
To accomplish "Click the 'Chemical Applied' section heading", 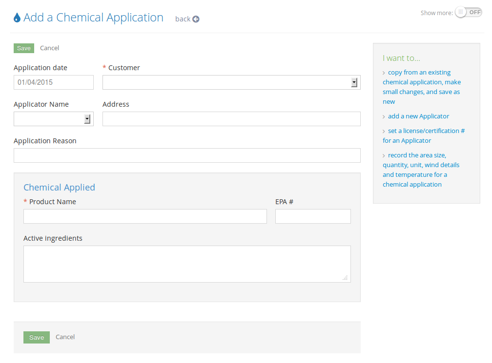I will [60, 187].
